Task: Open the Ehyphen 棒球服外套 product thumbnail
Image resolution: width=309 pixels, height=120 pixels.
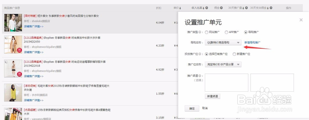Action: click(13, 68)
